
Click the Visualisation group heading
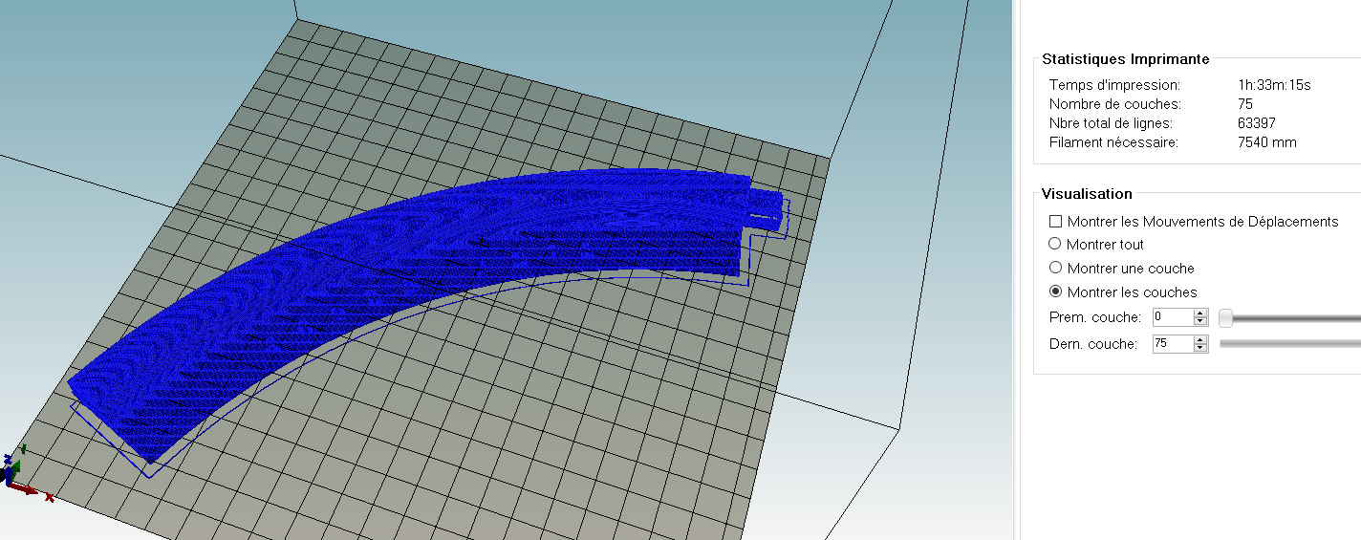point(1087,194)
